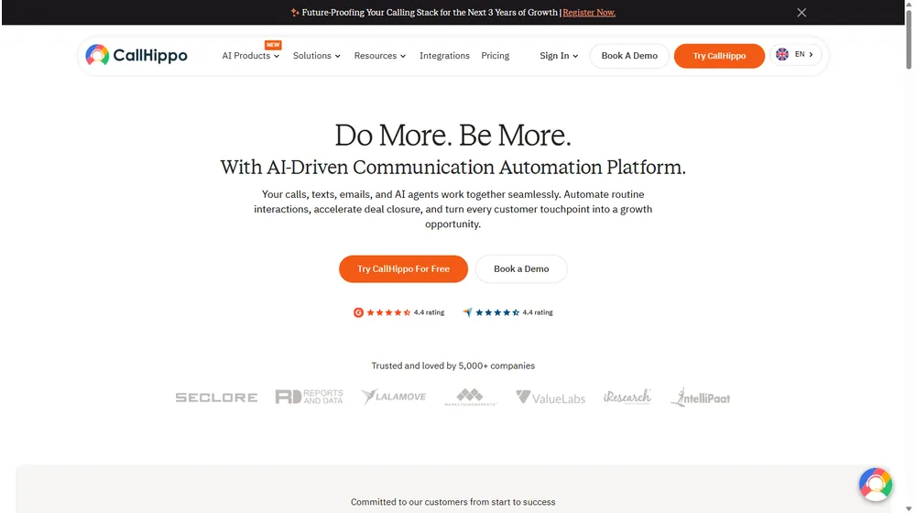This screenshot has height=513, width=916.
Task: Click the Lalamove logo
Action: pos(394,397)
